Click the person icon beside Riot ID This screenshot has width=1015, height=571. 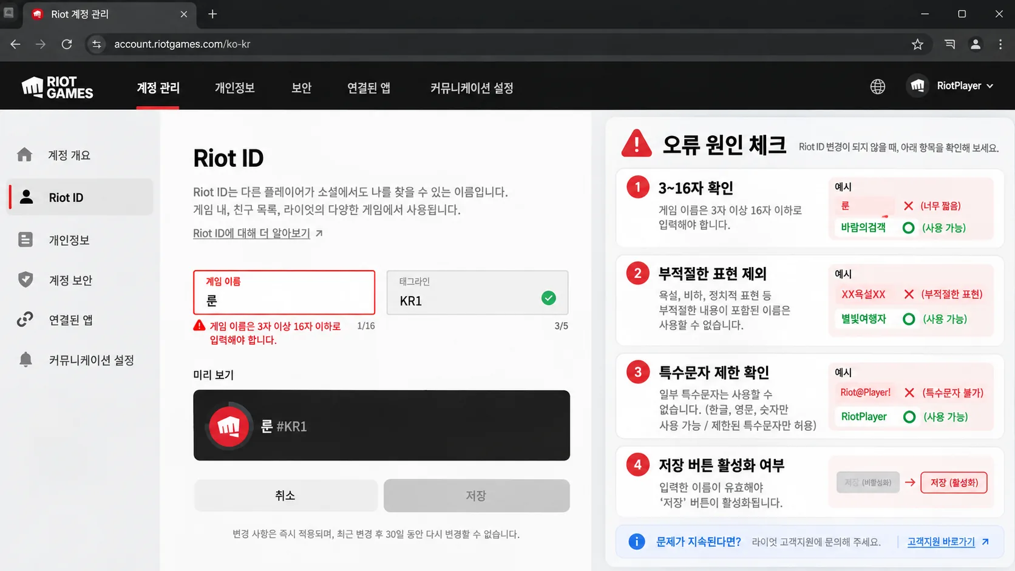click(x=26, y=197)
